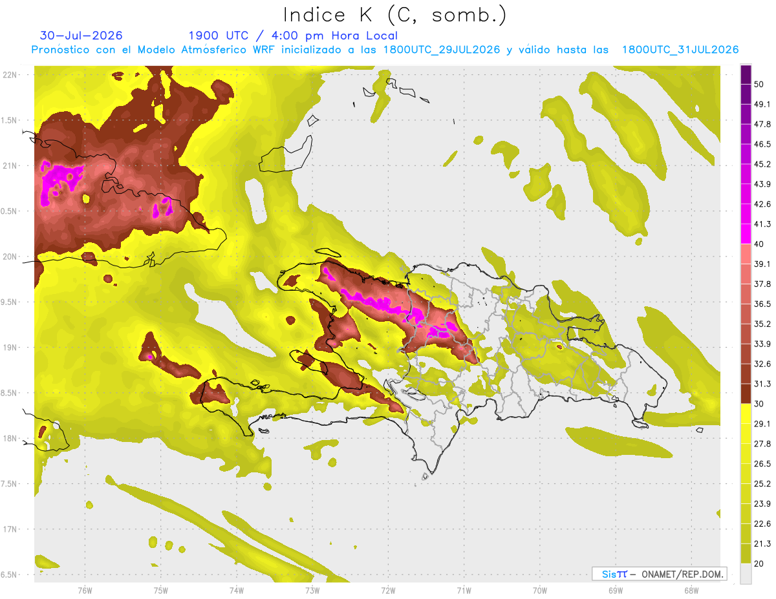Click the legend value "22.6"
The image size is (776, 599).
point(762,524)
